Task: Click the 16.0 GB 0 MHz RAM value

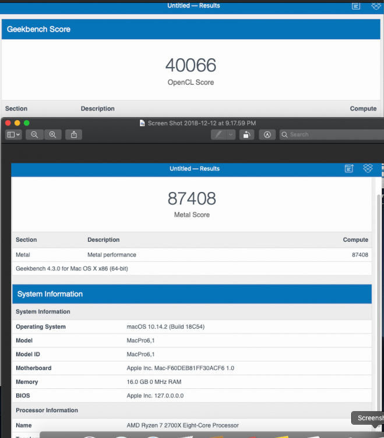Action: [154, 382]
